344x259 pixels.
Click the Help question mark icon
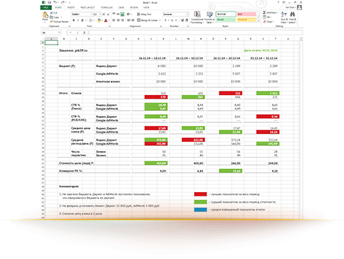coord(279,2)
